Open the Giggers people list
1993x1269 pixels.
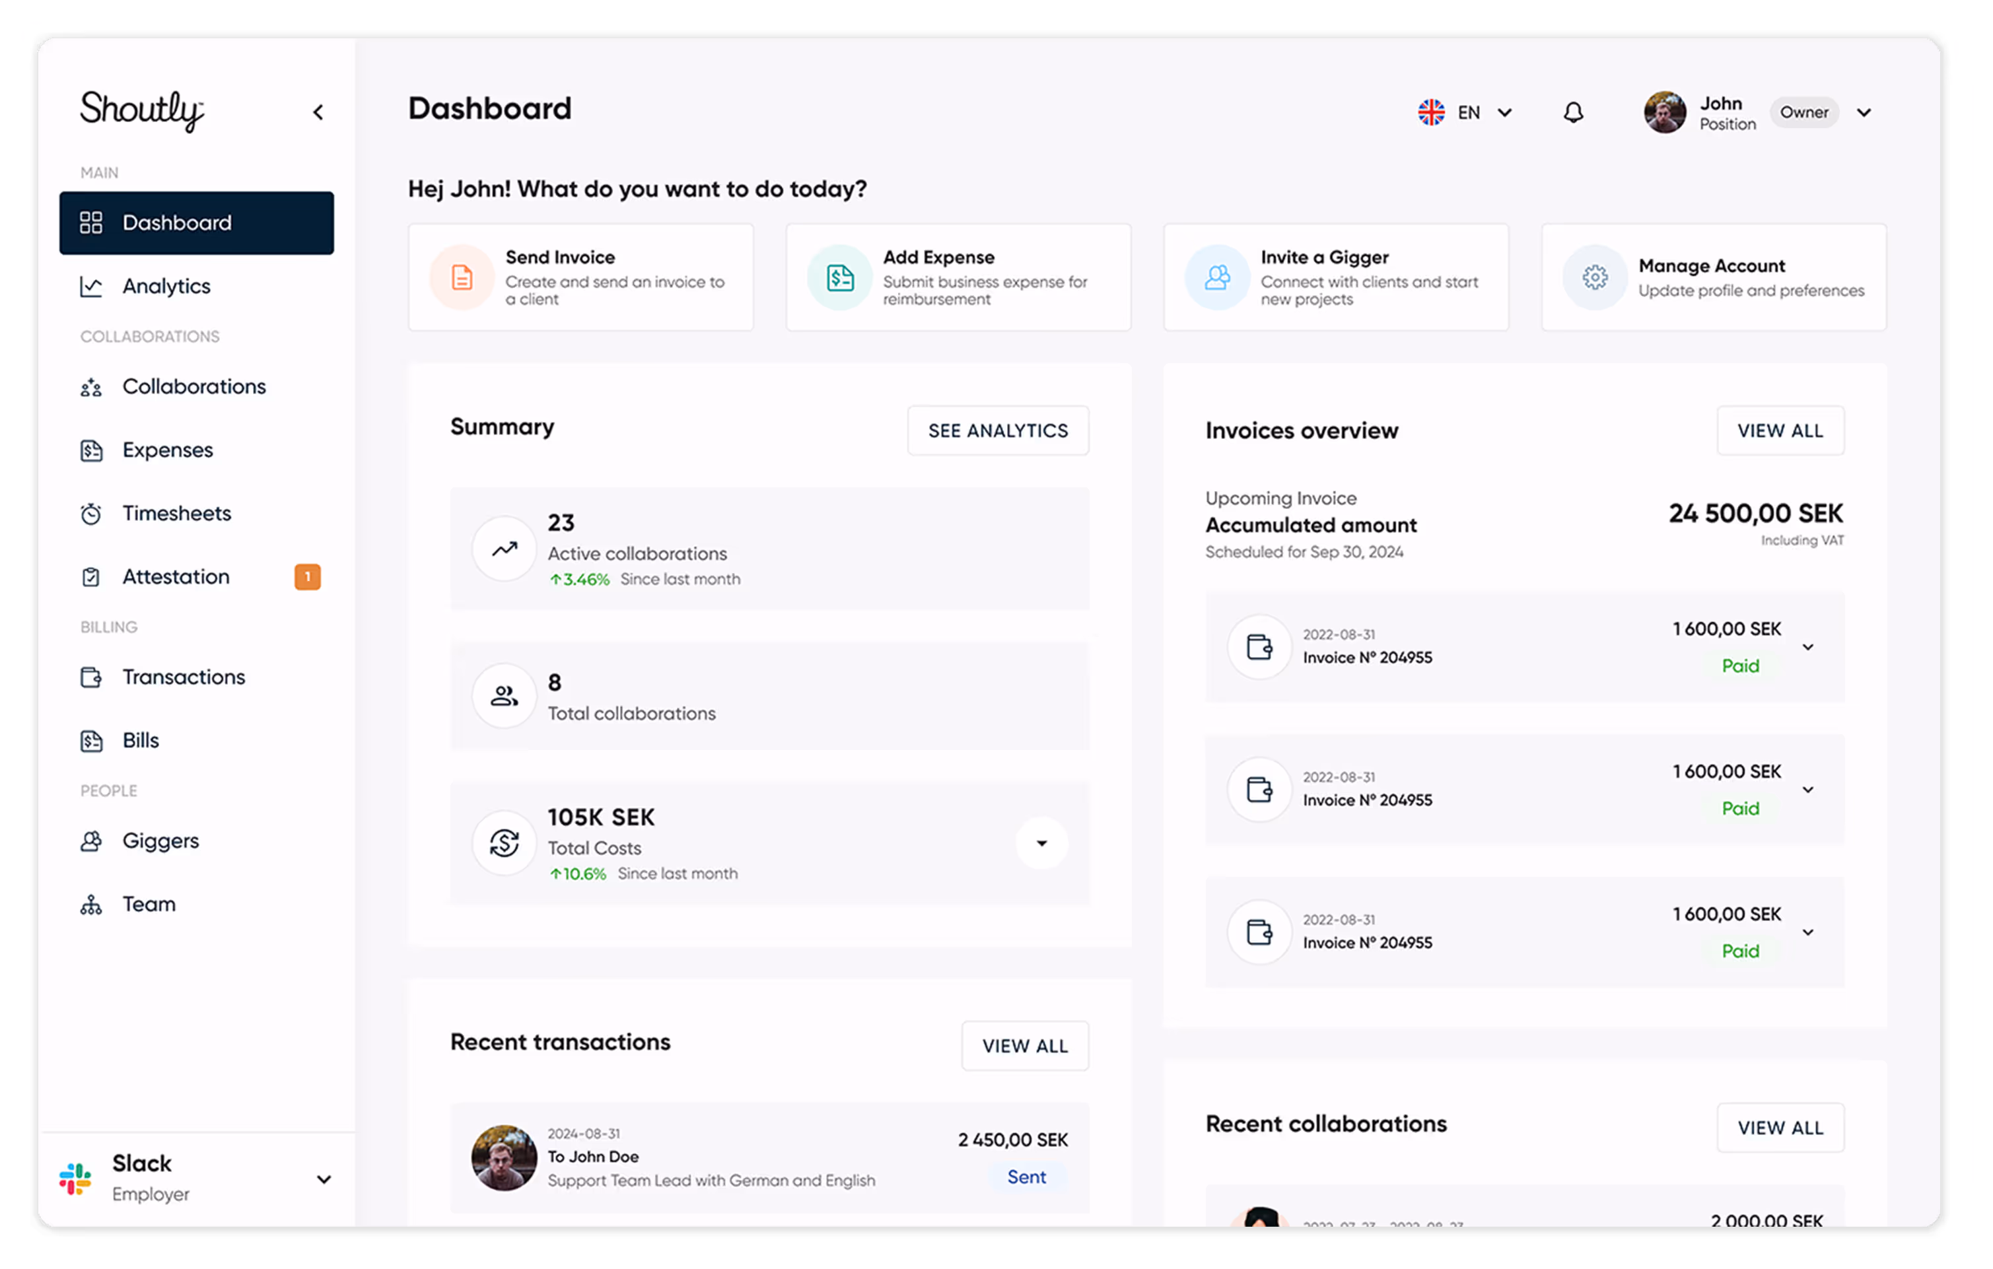coord(160,840)
